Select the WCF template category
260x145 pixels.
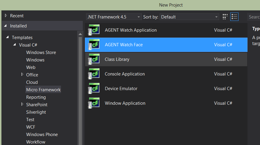pyautogui.click(x=31, y=127)
